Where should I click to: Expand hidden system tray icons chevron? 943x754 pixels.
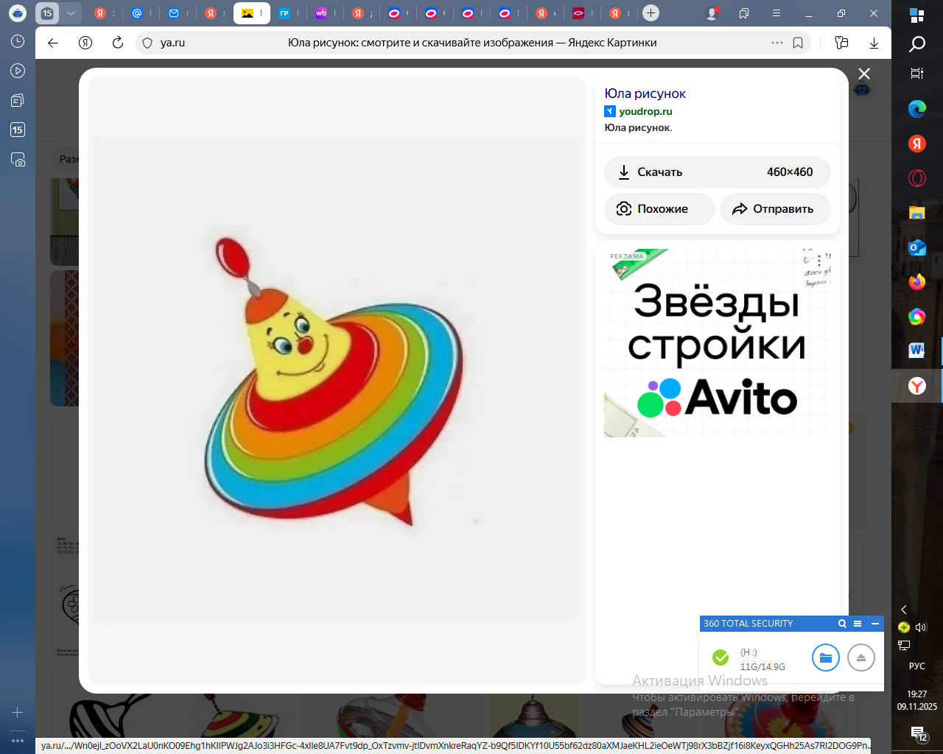904,610
